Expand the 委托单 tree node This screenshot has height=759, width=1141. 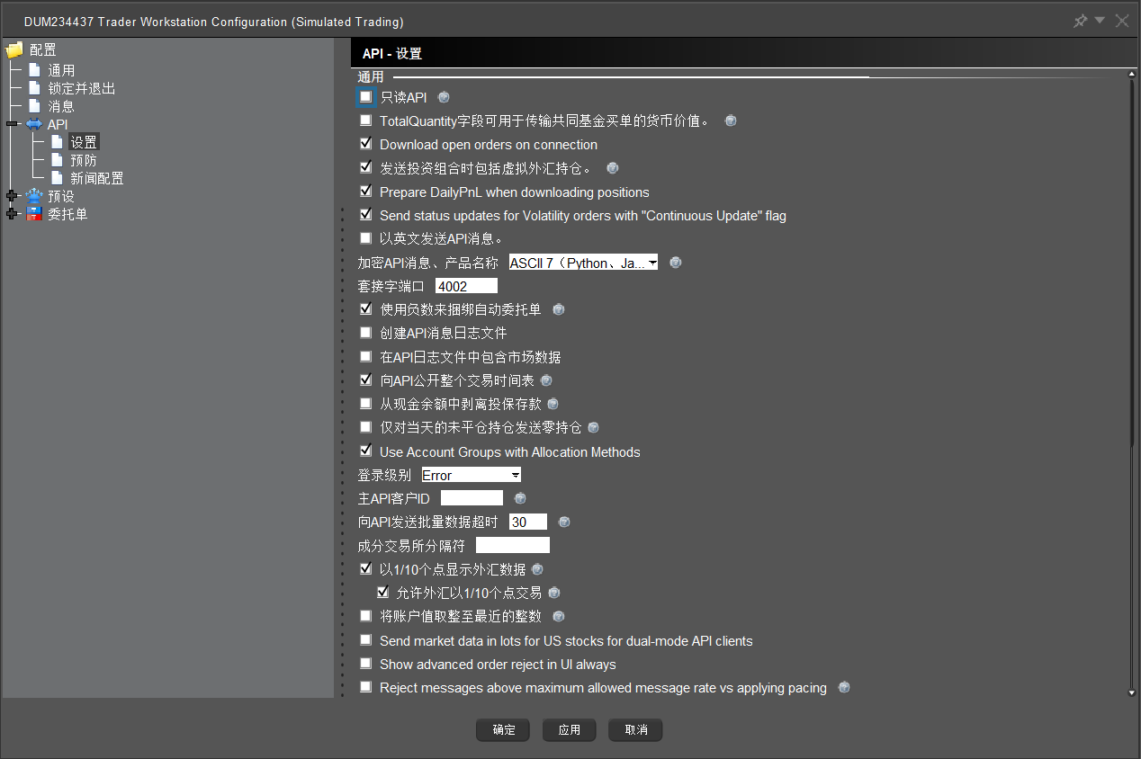click(x=11, y=214)
